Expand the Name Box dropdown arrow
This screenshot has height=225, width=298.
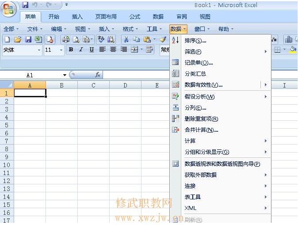click(65, 75)
